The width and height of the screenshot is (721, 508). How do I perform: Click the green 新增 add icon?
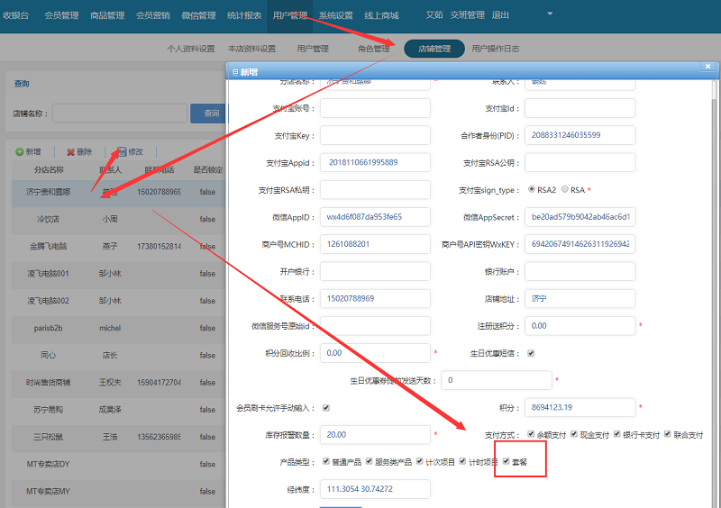pos(19,152)
